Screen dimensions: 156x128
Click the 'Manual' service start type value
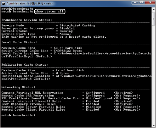coord(65,34)
